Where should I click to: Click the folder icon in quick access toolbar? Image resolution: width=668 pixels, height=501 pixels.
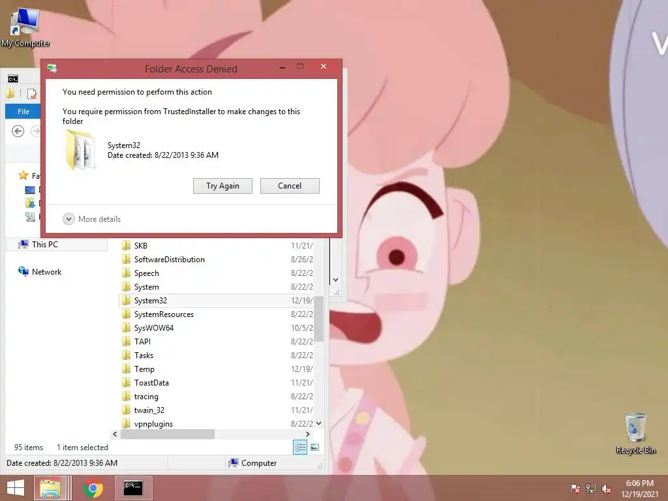[10, 93]
